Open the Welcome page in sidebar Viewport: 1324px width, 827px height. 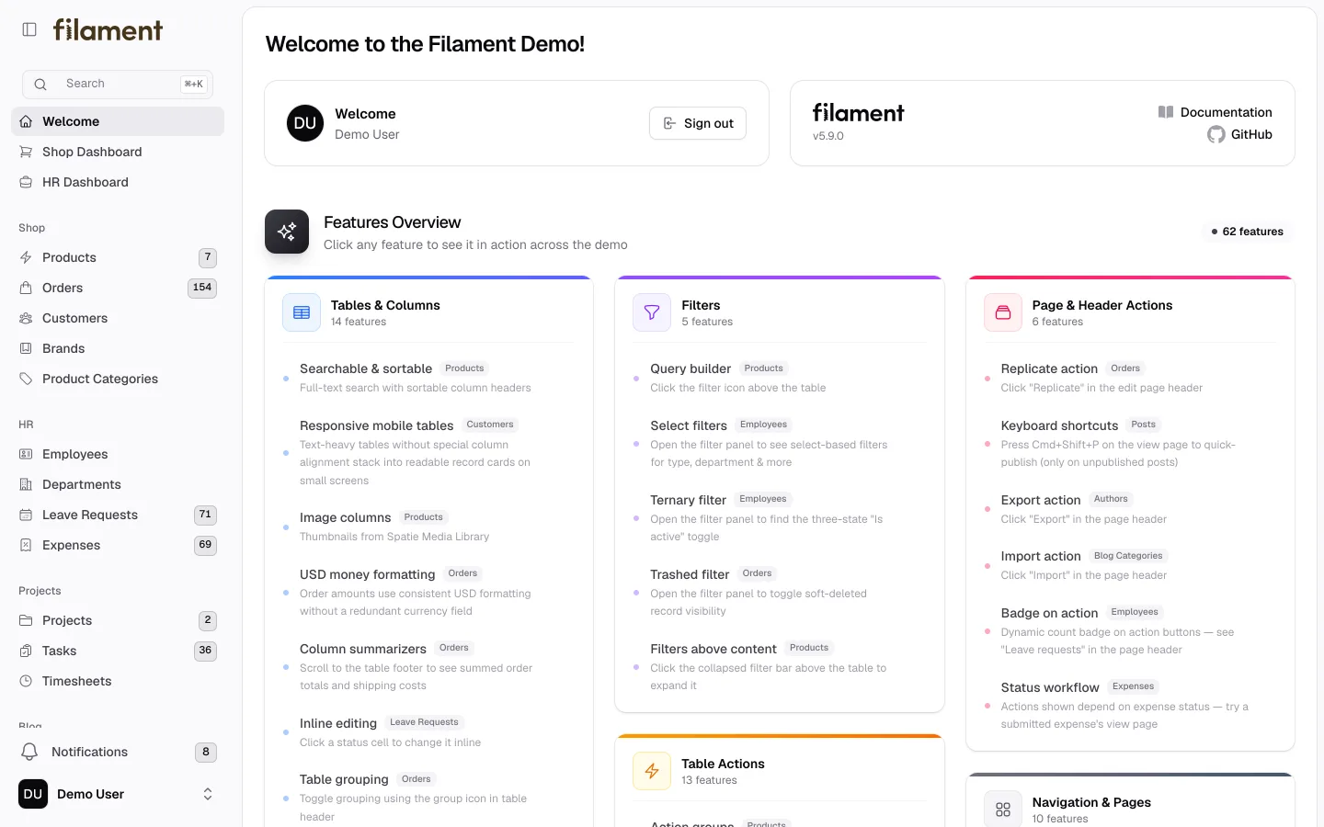[x=118, y=121]
